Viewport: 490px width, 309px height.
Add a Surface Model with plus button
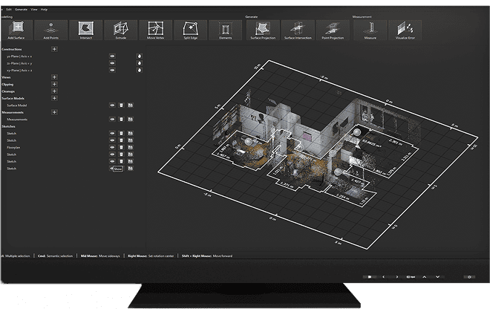click(x=54, y=98)
